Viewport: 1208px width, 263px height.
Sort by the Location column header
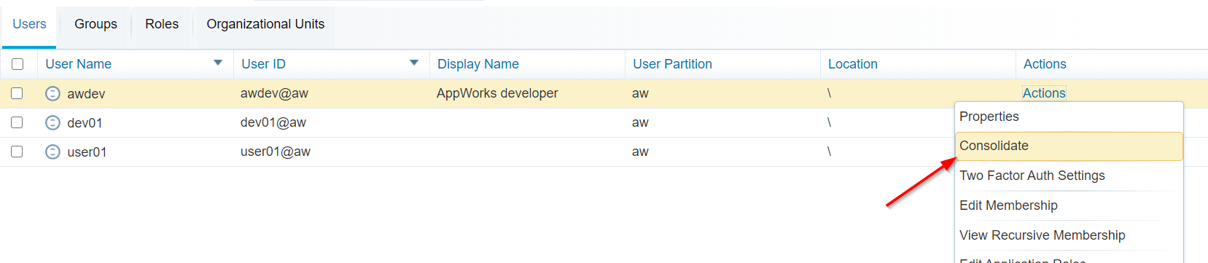click(x=853, y=64)
